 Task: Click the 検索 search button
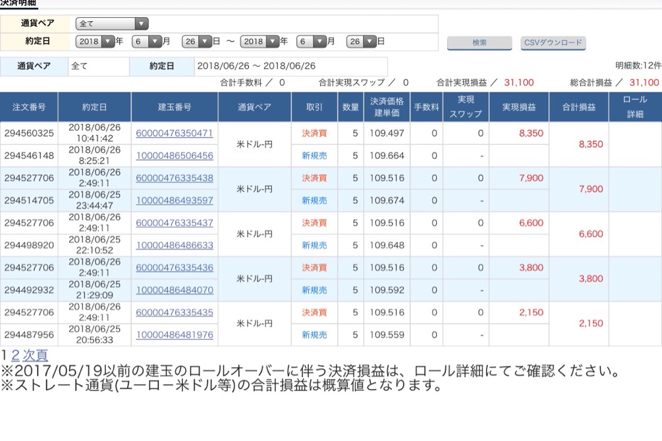click(479, 43)
